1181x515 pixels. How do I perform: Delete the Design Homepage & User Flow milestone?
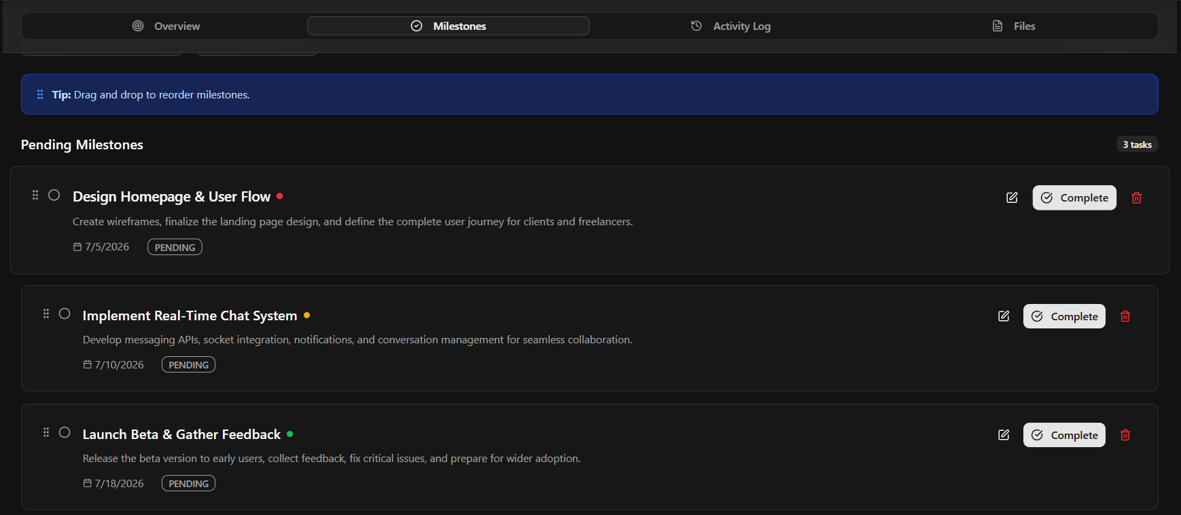(x=1137, y=197)
